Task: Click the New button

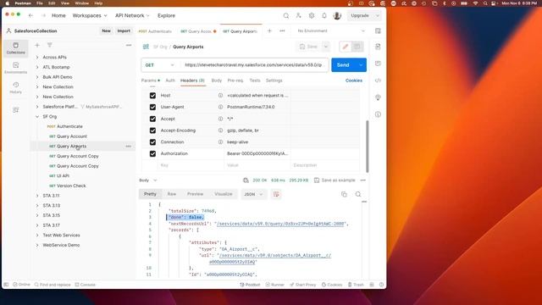Action: coord(106,30)
